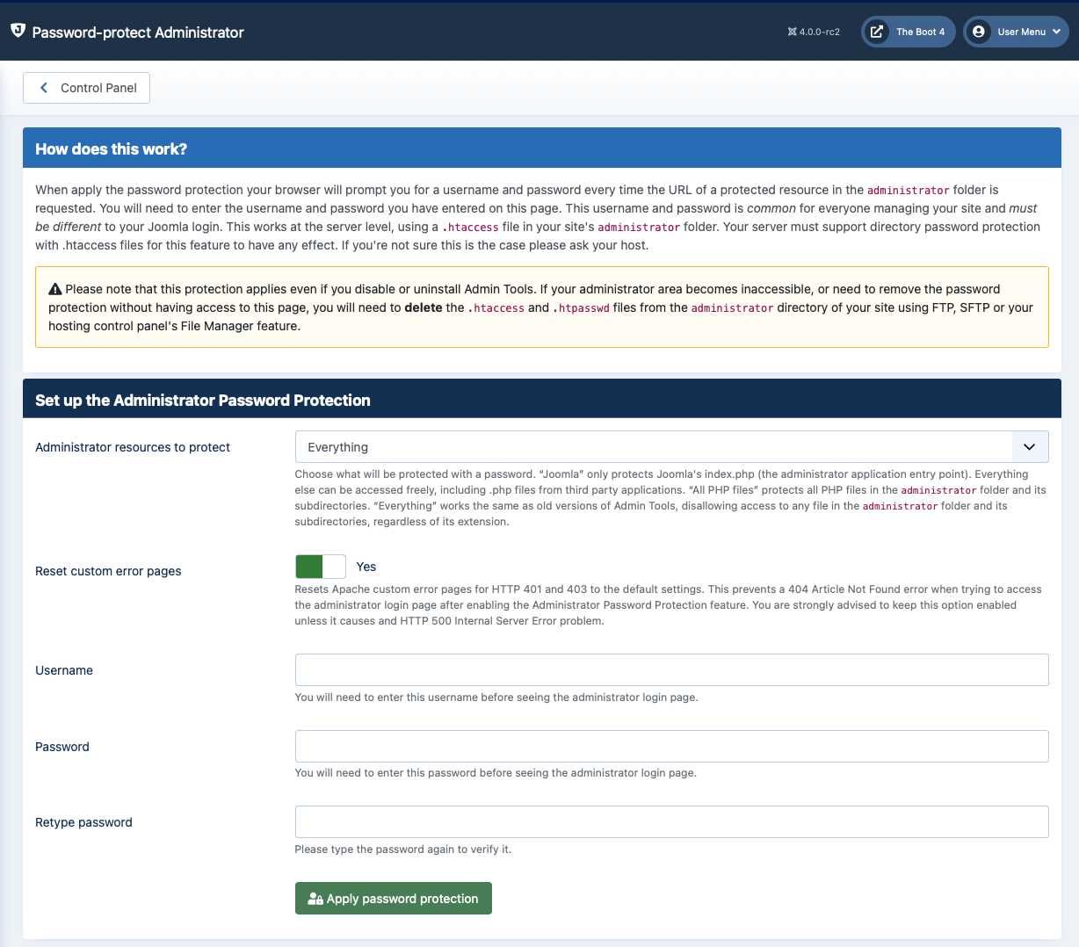Click the Yes label next to the switch
Viewport: 1079px width, 947px height.
tap(366, 567)
